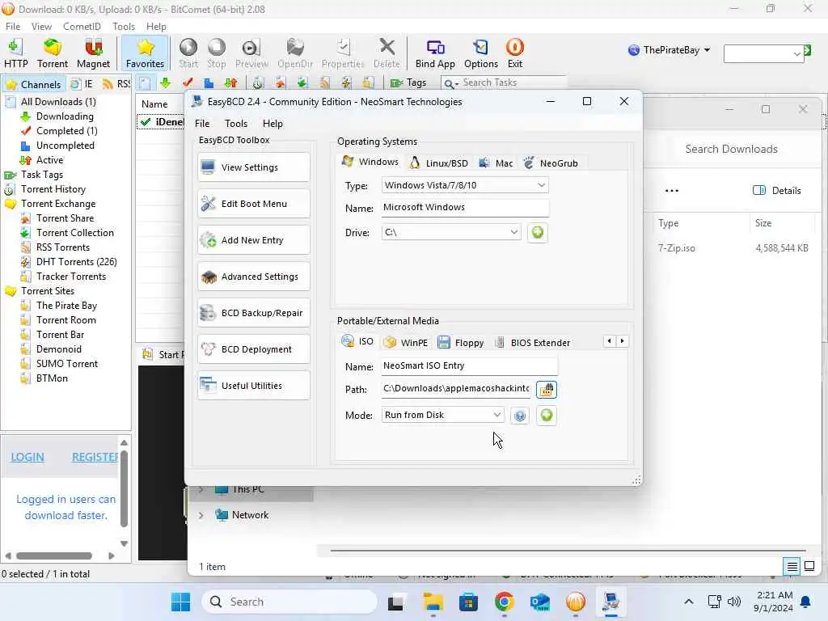Switch to the NeoGrub tab
The width and height of the screenshot is (828, 621).
tap(550, 163)
